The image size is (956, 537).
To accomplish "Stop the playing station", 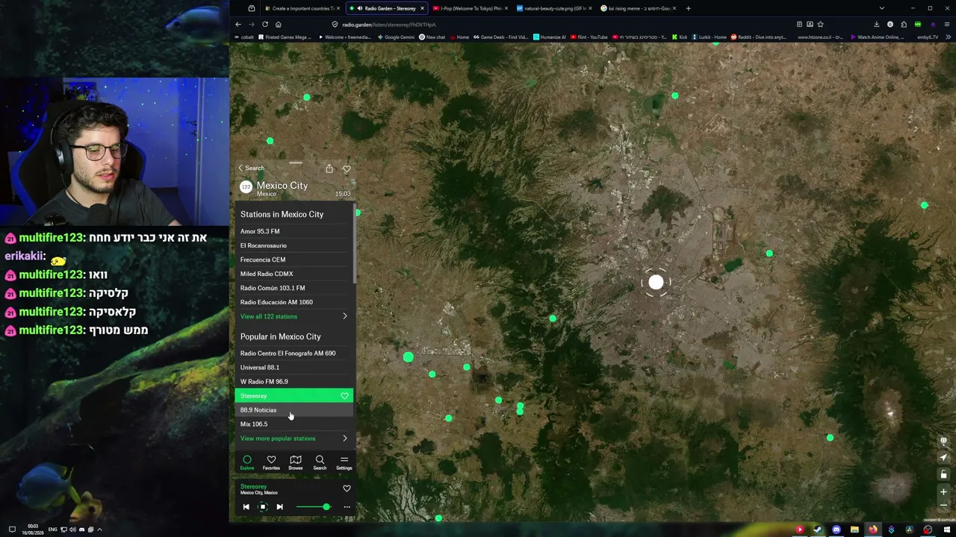I will 263,507.
